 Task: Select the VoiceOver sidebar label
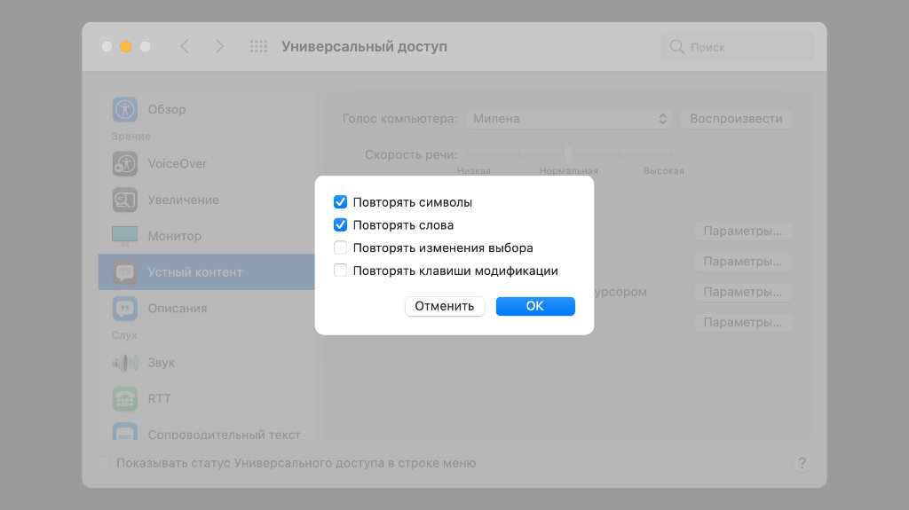pos(178,164)
